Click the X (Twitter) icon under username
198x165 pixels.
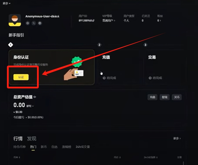click(x=34, y=23)
